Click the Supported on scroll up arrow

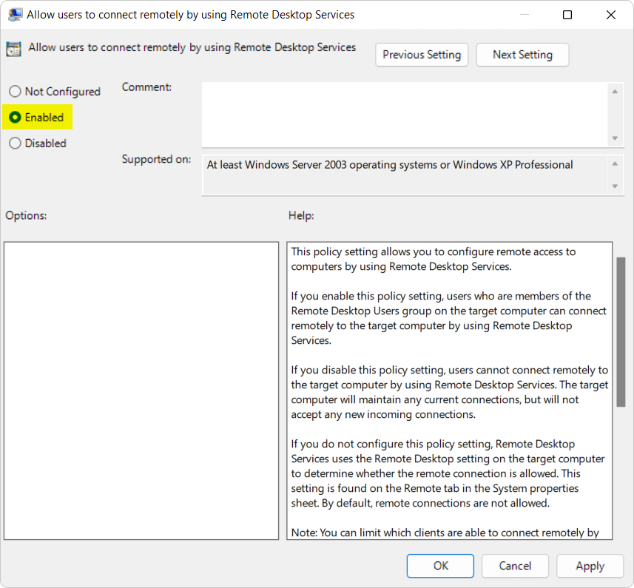pos(615,163)
